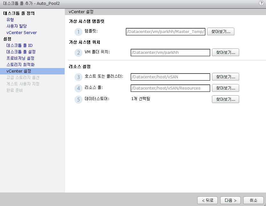Click the 가상 시스템 템플릿 heading

[87, 21]
